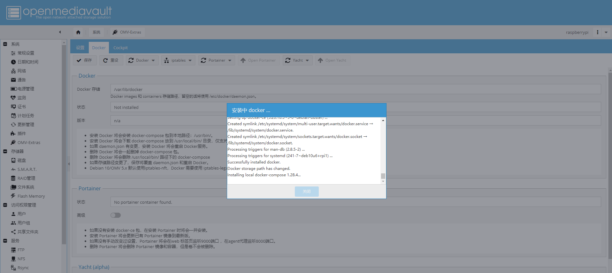Click the install log scrollbar thumb

[383, 176]
